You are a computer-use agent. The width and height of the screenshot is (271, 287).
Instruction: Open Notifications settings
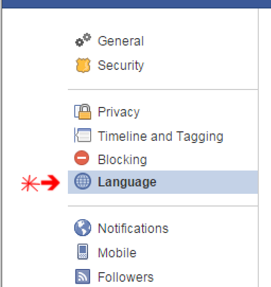tap(133, 228)
